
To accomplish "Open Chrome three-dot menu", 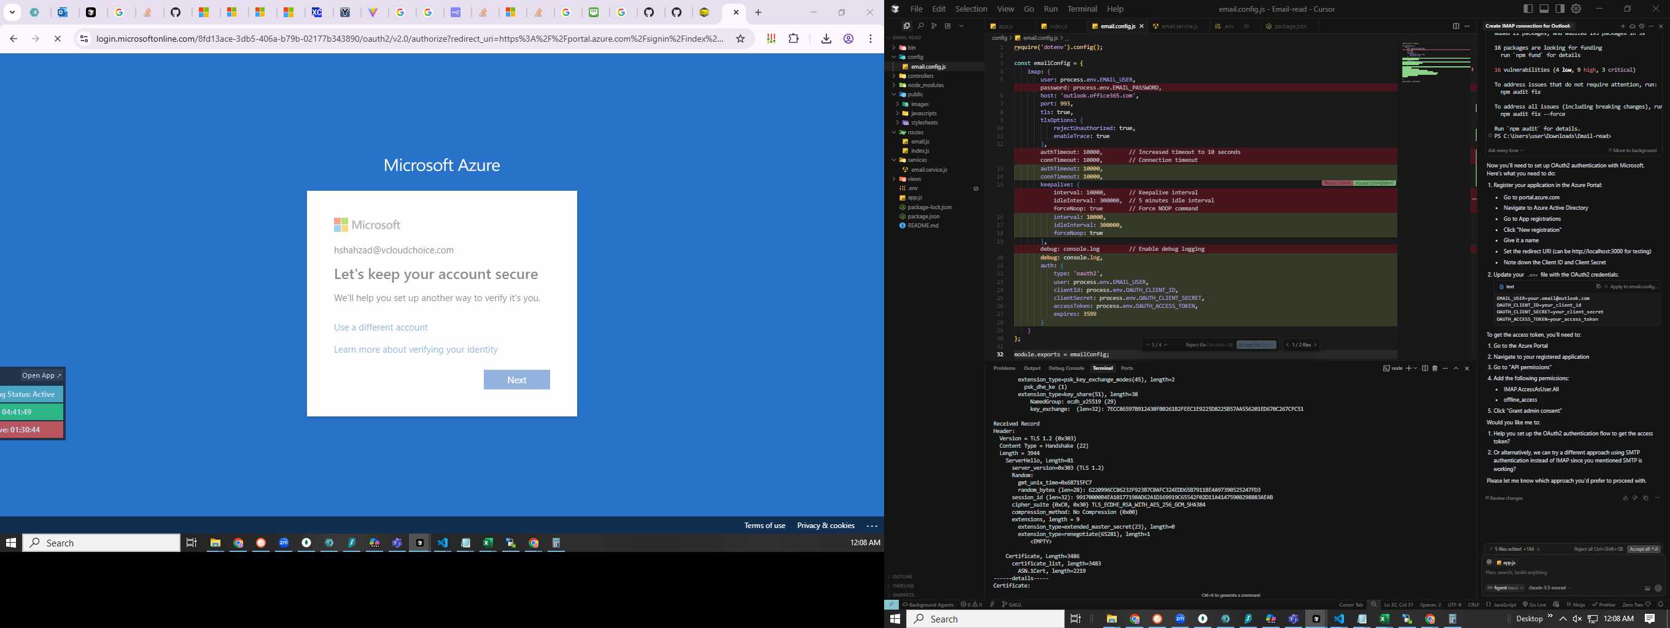I will 870,39.
